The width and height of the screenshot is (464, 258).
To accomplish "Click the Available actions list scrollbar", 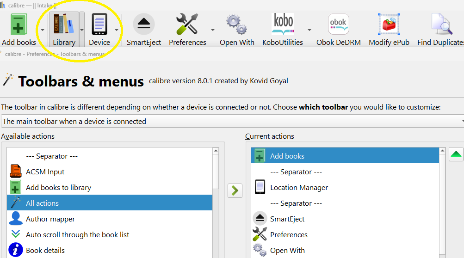I will point(216,172).
